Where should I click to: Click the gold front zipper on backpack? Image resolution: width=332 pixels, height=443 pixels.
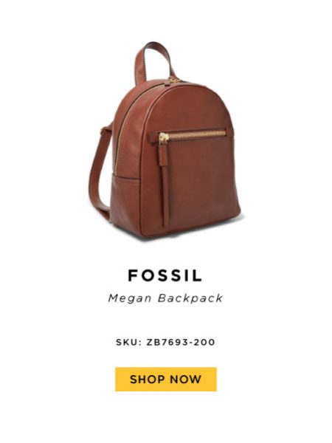pyautogui.click(x=192, y=134)
